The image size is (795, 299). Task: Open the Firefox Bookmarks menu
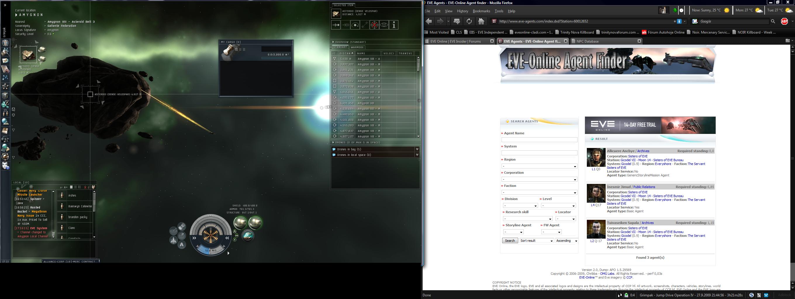coord(481,11)
